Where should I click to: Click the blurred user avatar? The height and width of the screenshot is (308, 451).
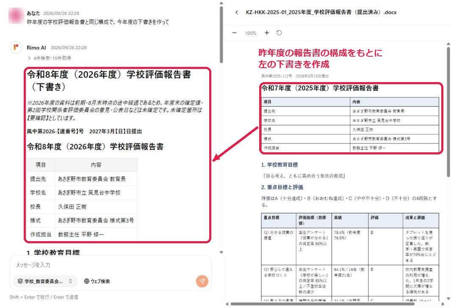pyautogui.click(x=16, y=16)
